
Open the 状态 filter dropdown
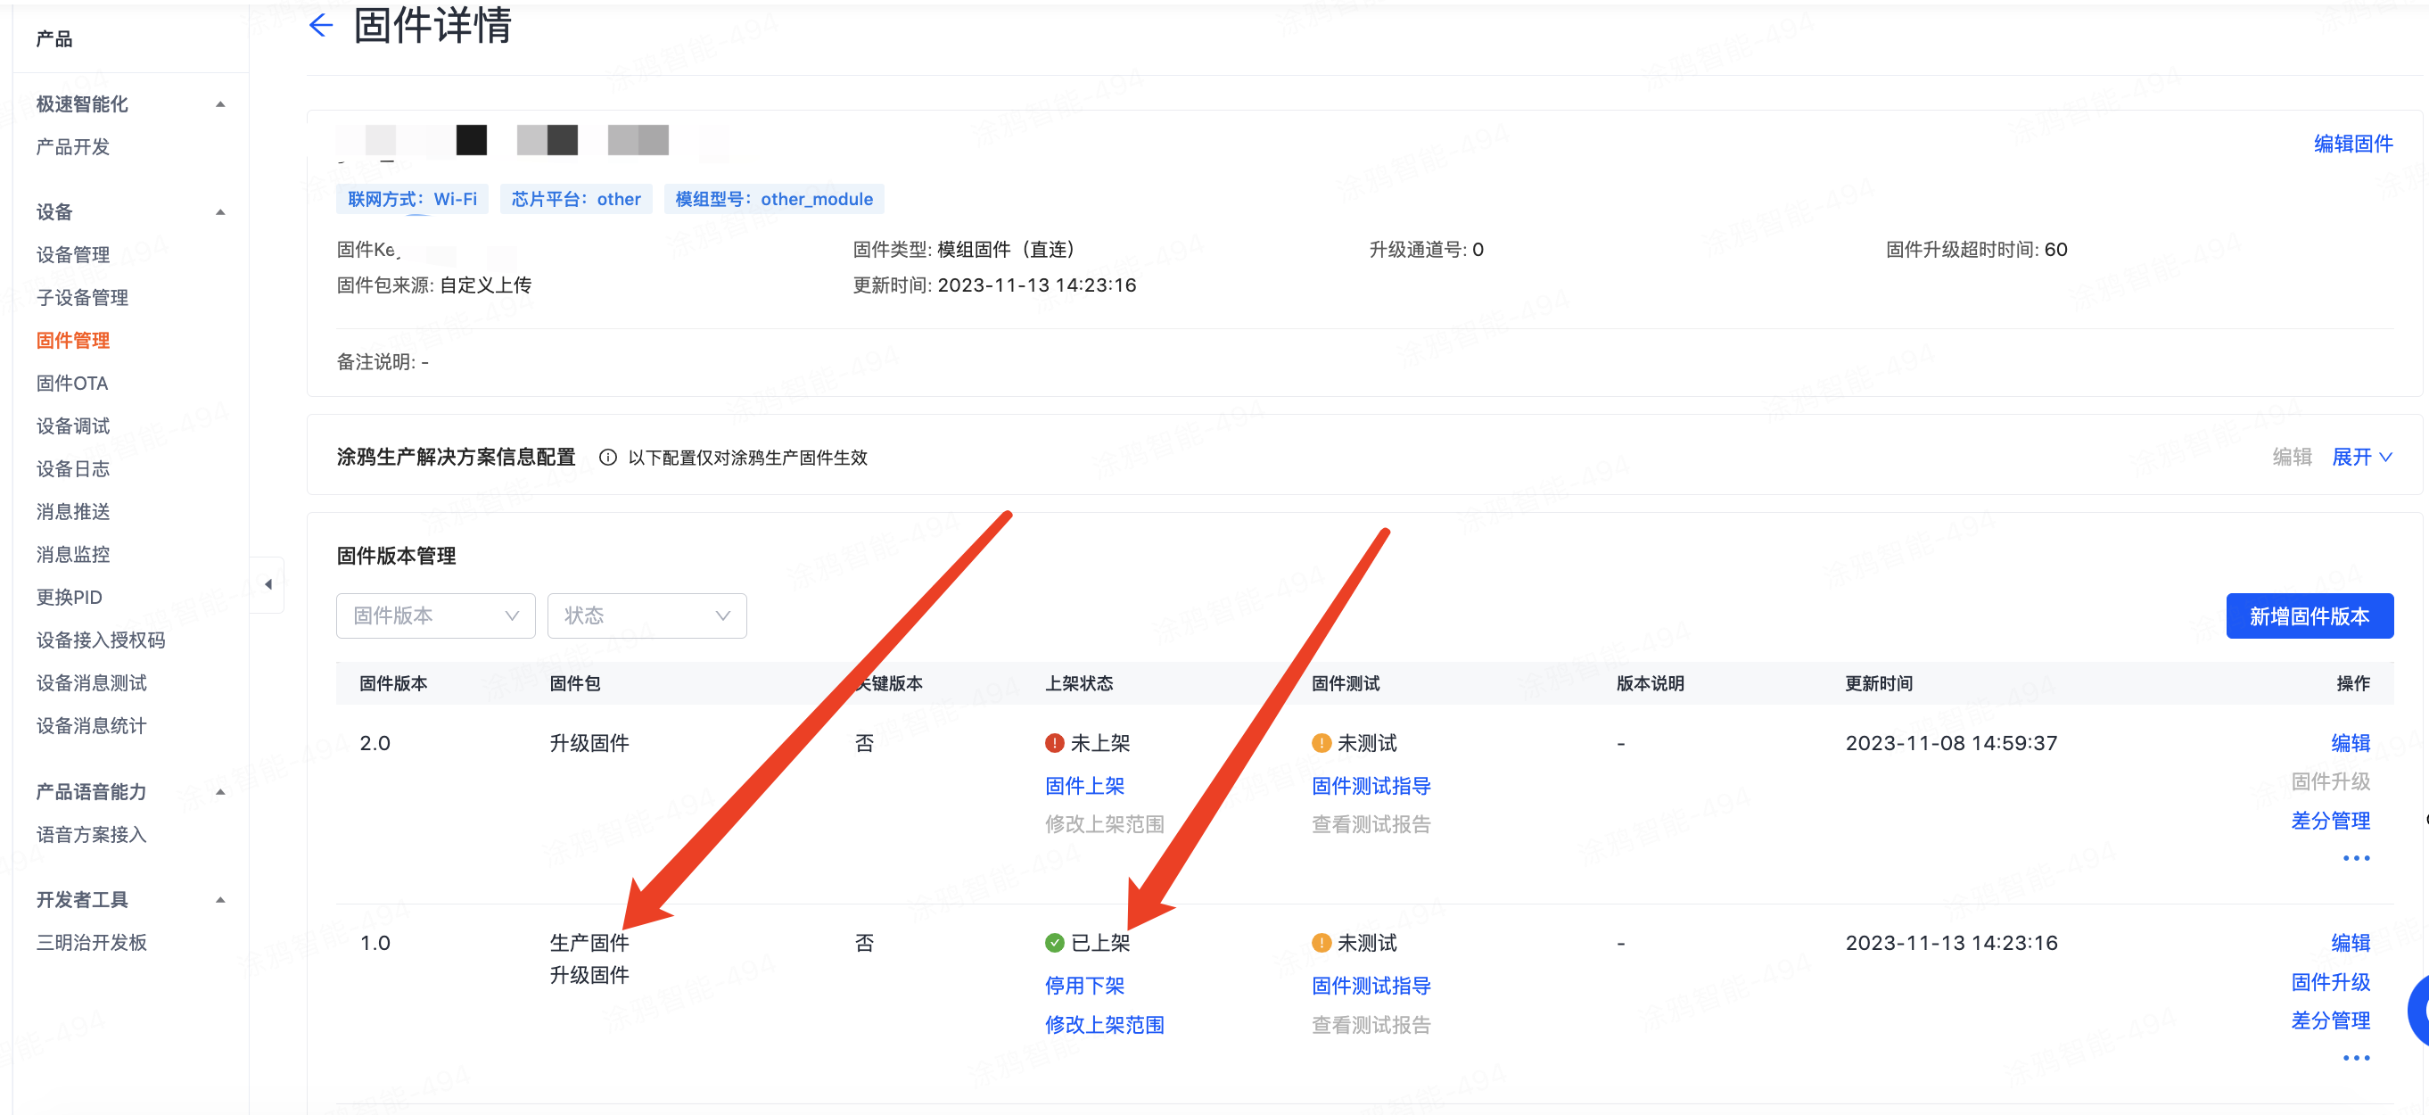(646, 616)
